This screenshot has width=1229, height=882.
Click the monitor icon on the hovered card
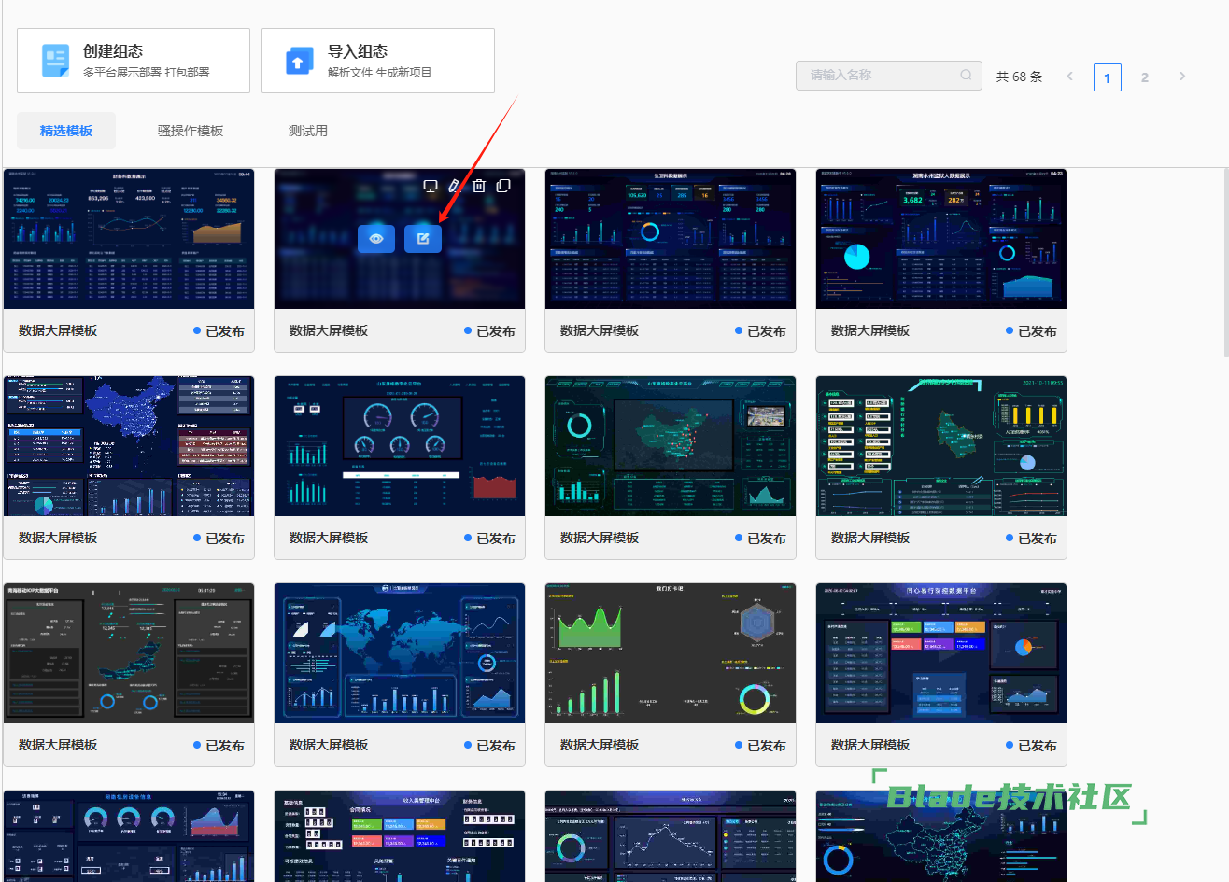click(x=431, y=186)
